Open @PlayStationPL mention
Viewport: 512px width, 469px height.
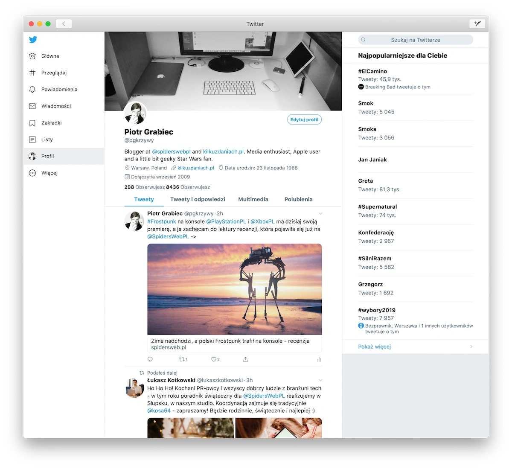[x=226, y=221]
